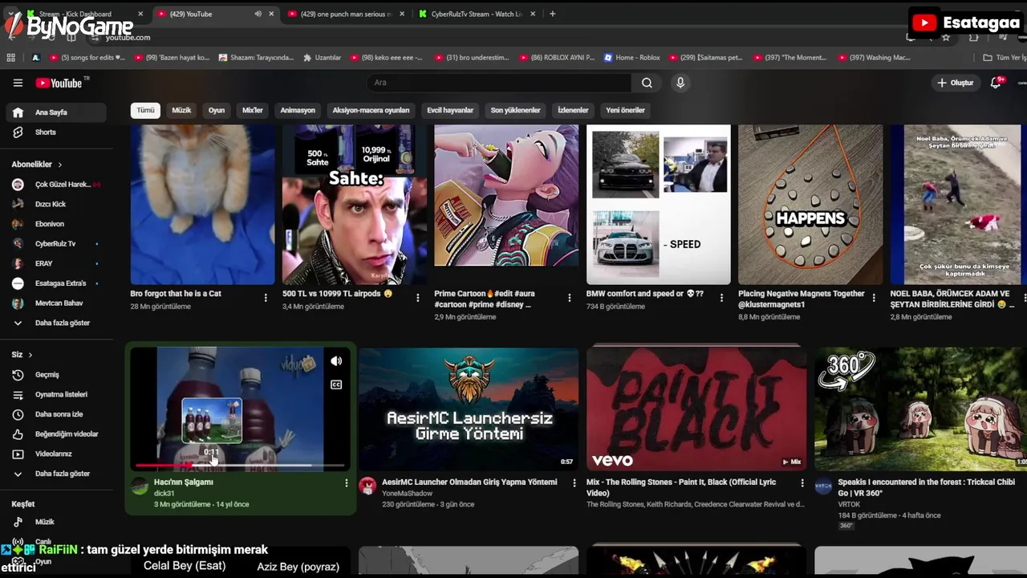This screenshot has width=1027, height=578.
Task: Open CyberRulz Tv subscription channel
Action: [55, 244]
